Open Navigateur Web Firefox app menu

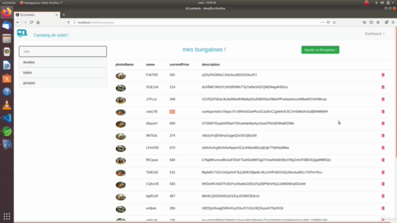41,2
